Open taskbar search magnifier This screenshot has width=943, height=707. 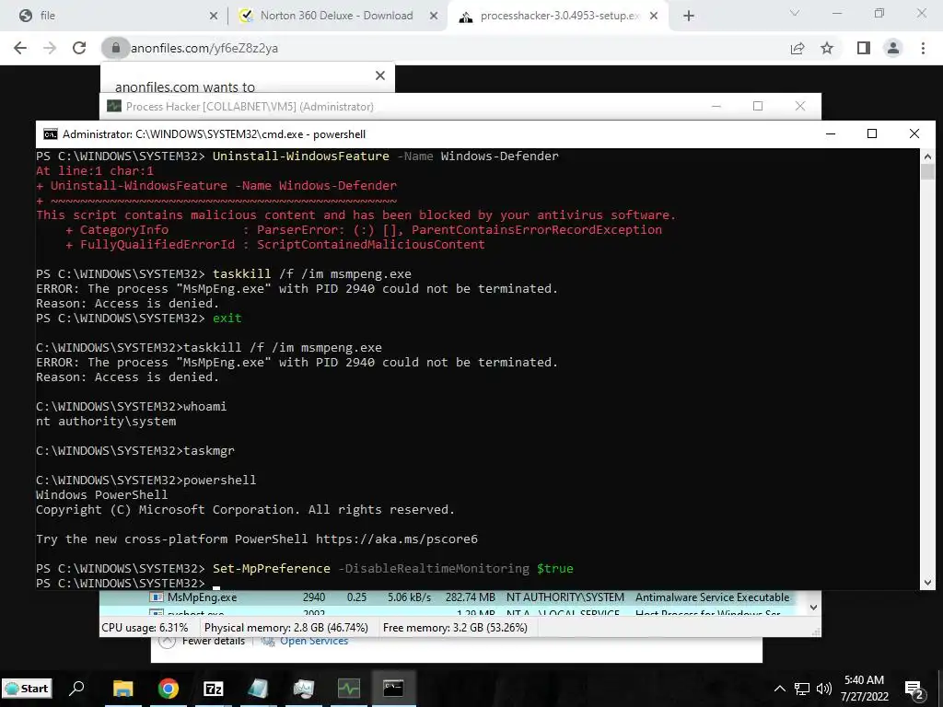pyautogui.click(x=76, y=689)
